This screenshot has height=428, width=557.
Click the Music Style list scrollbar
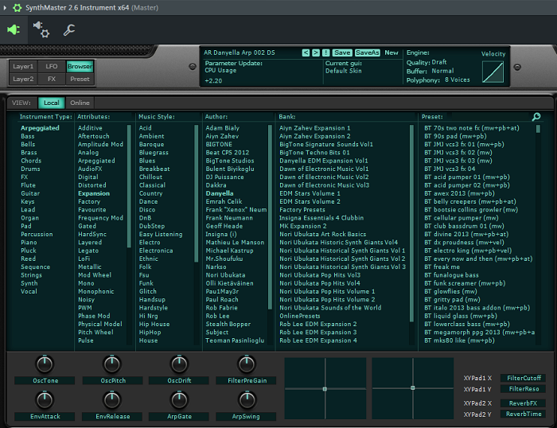pos(196,193)
